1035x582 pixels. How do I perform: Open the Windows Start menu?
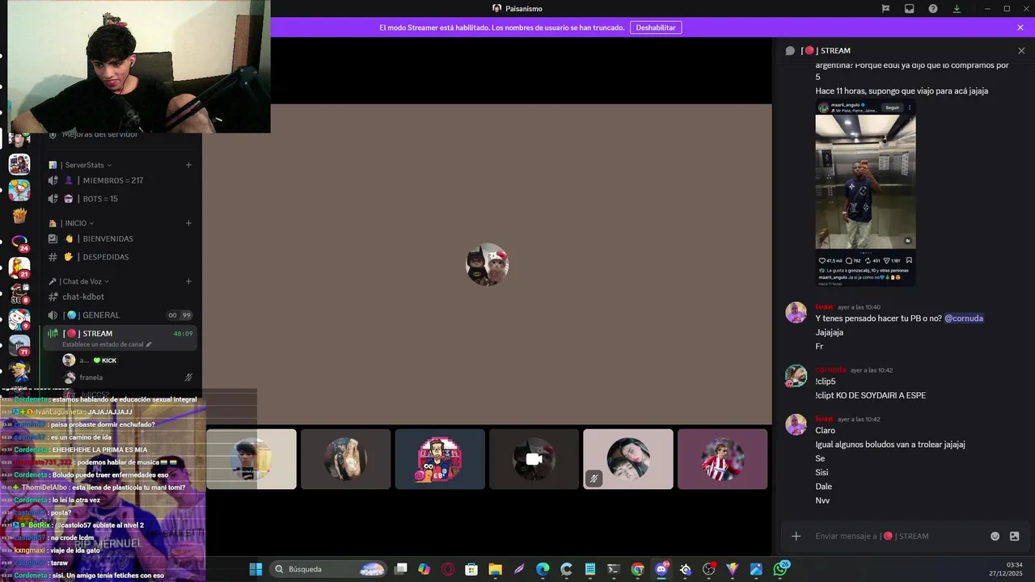pyautogui.click(x=256, y=569)
